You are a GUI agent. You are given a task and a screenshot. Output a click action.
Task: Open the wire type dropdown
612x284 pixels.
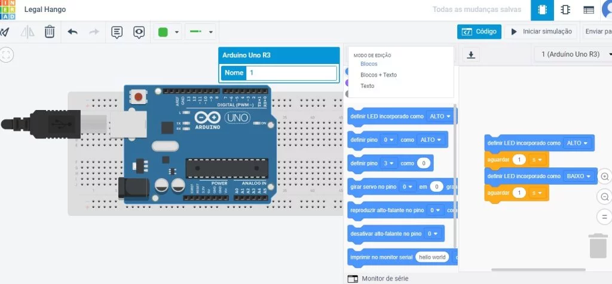click(200, 32)
